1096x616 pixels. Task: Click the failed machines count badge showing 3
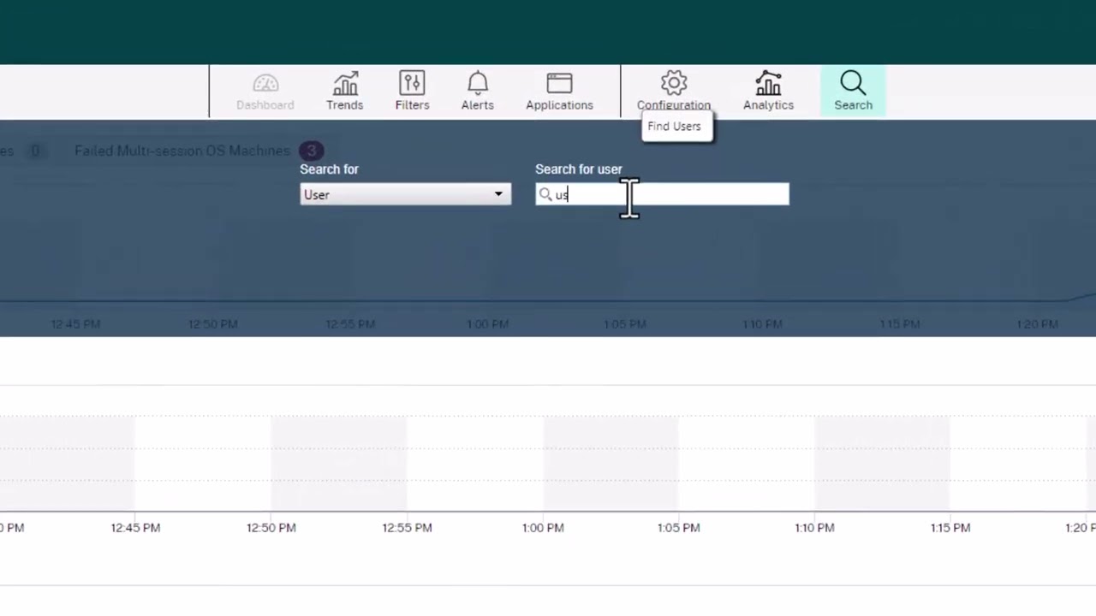(x=311, y=151)
